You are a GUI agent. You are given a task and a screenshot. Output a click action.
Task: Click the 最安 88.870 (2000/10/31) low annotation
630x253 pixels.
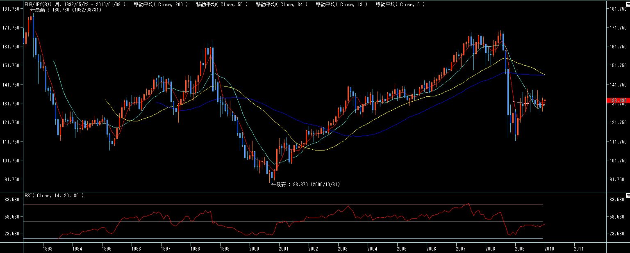click(306, 185)
